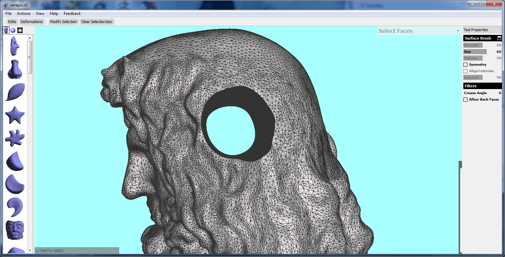The image size is (505, 257).
Task: Choose the five-point star part
Action: pyautogui.click(x=15, y=115)
